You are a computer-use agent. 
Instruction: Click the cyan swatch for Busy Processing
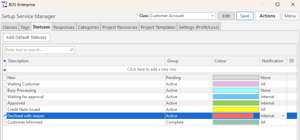(x=236, y=90)
